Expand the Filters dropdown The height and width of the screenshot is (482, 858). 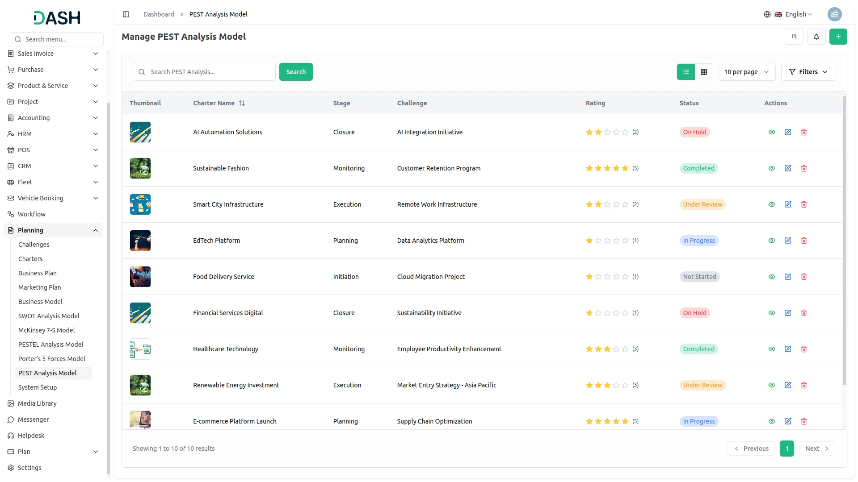pos(808,71)
